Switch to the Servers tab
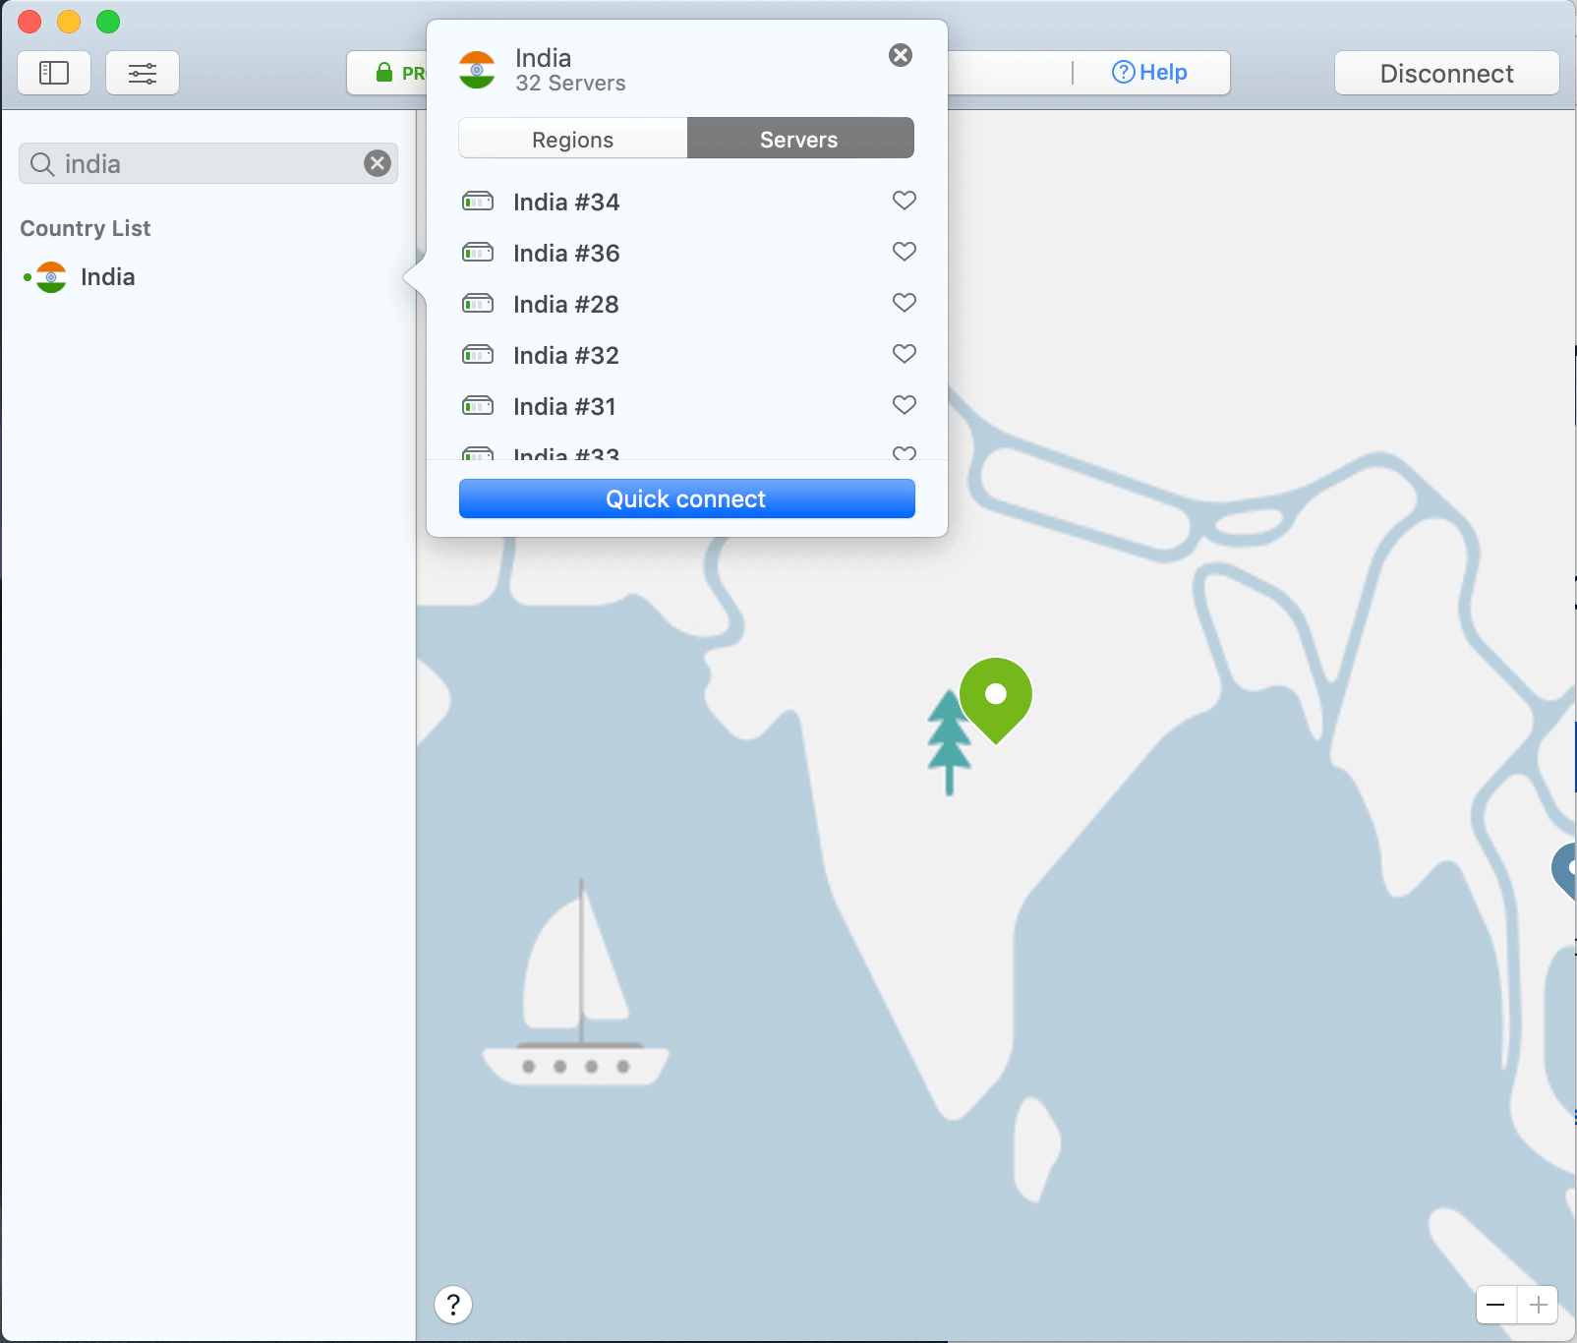Viewport: 1577px width, 1343px height. [799, 139]
